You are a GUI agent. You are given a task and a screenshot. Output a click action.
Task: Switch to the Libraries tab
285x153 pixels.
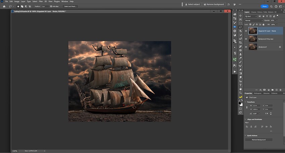pyautogui.click(x=266, y=93)
